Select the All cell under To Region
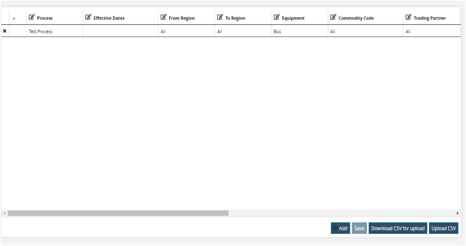 point(243,31)
